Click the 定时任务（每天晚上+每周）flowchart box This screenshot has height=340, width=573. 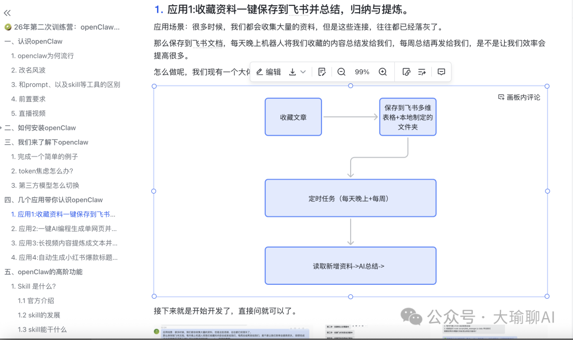coord(350,198)
